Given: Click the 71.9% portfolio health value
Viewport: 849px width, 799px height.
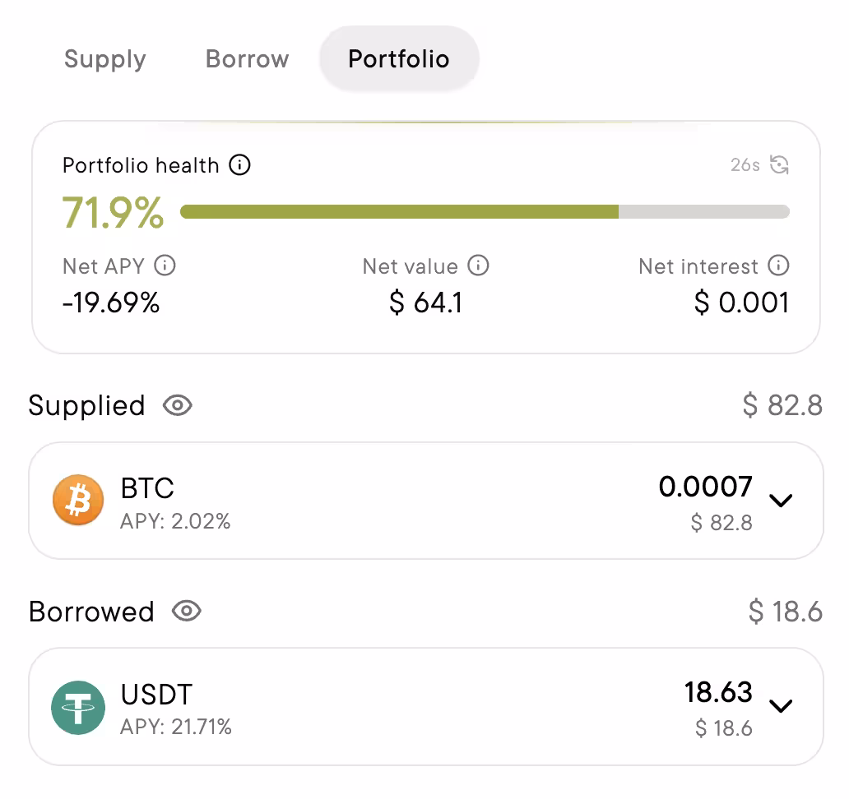Looking at the screenshot, I should point(114,213).
